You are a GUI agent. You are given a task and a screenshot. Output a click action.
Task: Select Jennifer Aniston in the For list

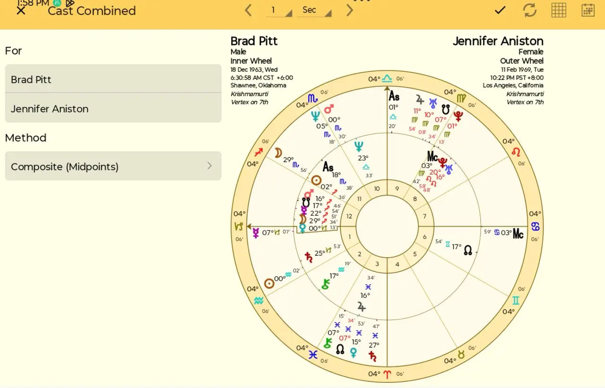click(113, 108)
